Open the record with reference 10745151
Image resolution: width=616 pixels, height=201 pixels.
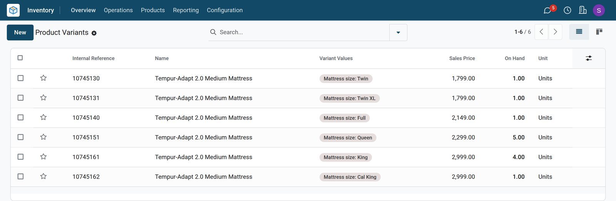coord(86,137)
